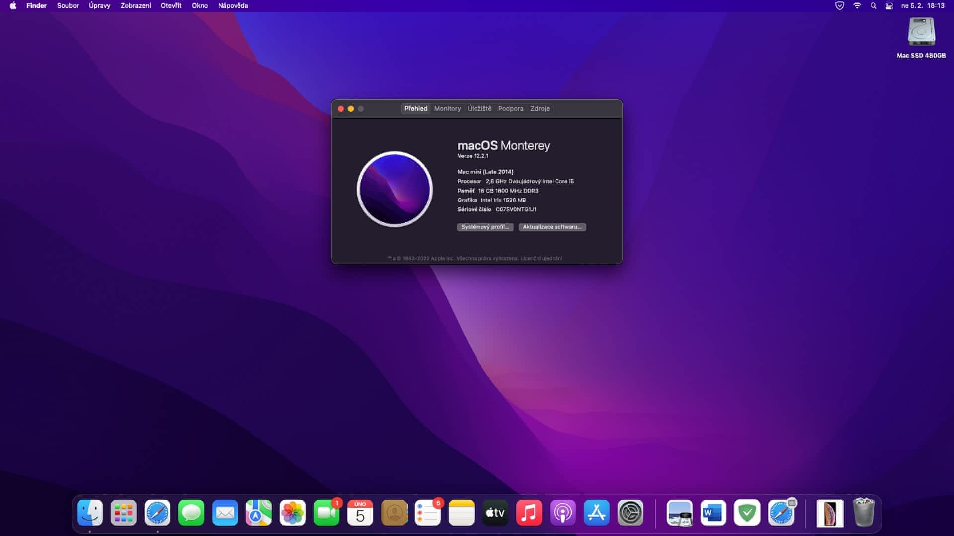The height and width of the screenshot is (536, 954).
Task: Click the Wi-Fi status icon
Action: (x=857, y=6)
